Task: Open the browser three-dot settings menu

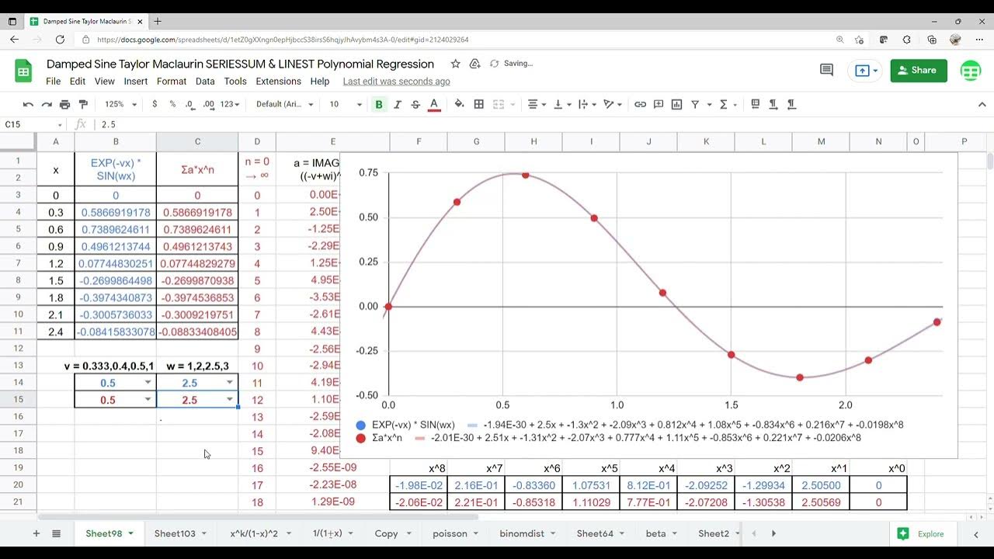Action: click(x=979, y=40)
